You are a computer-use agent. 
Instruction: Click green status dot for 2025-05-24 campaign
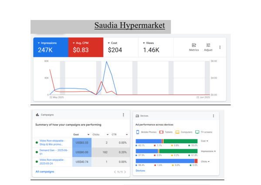click(x=37, y=162)
